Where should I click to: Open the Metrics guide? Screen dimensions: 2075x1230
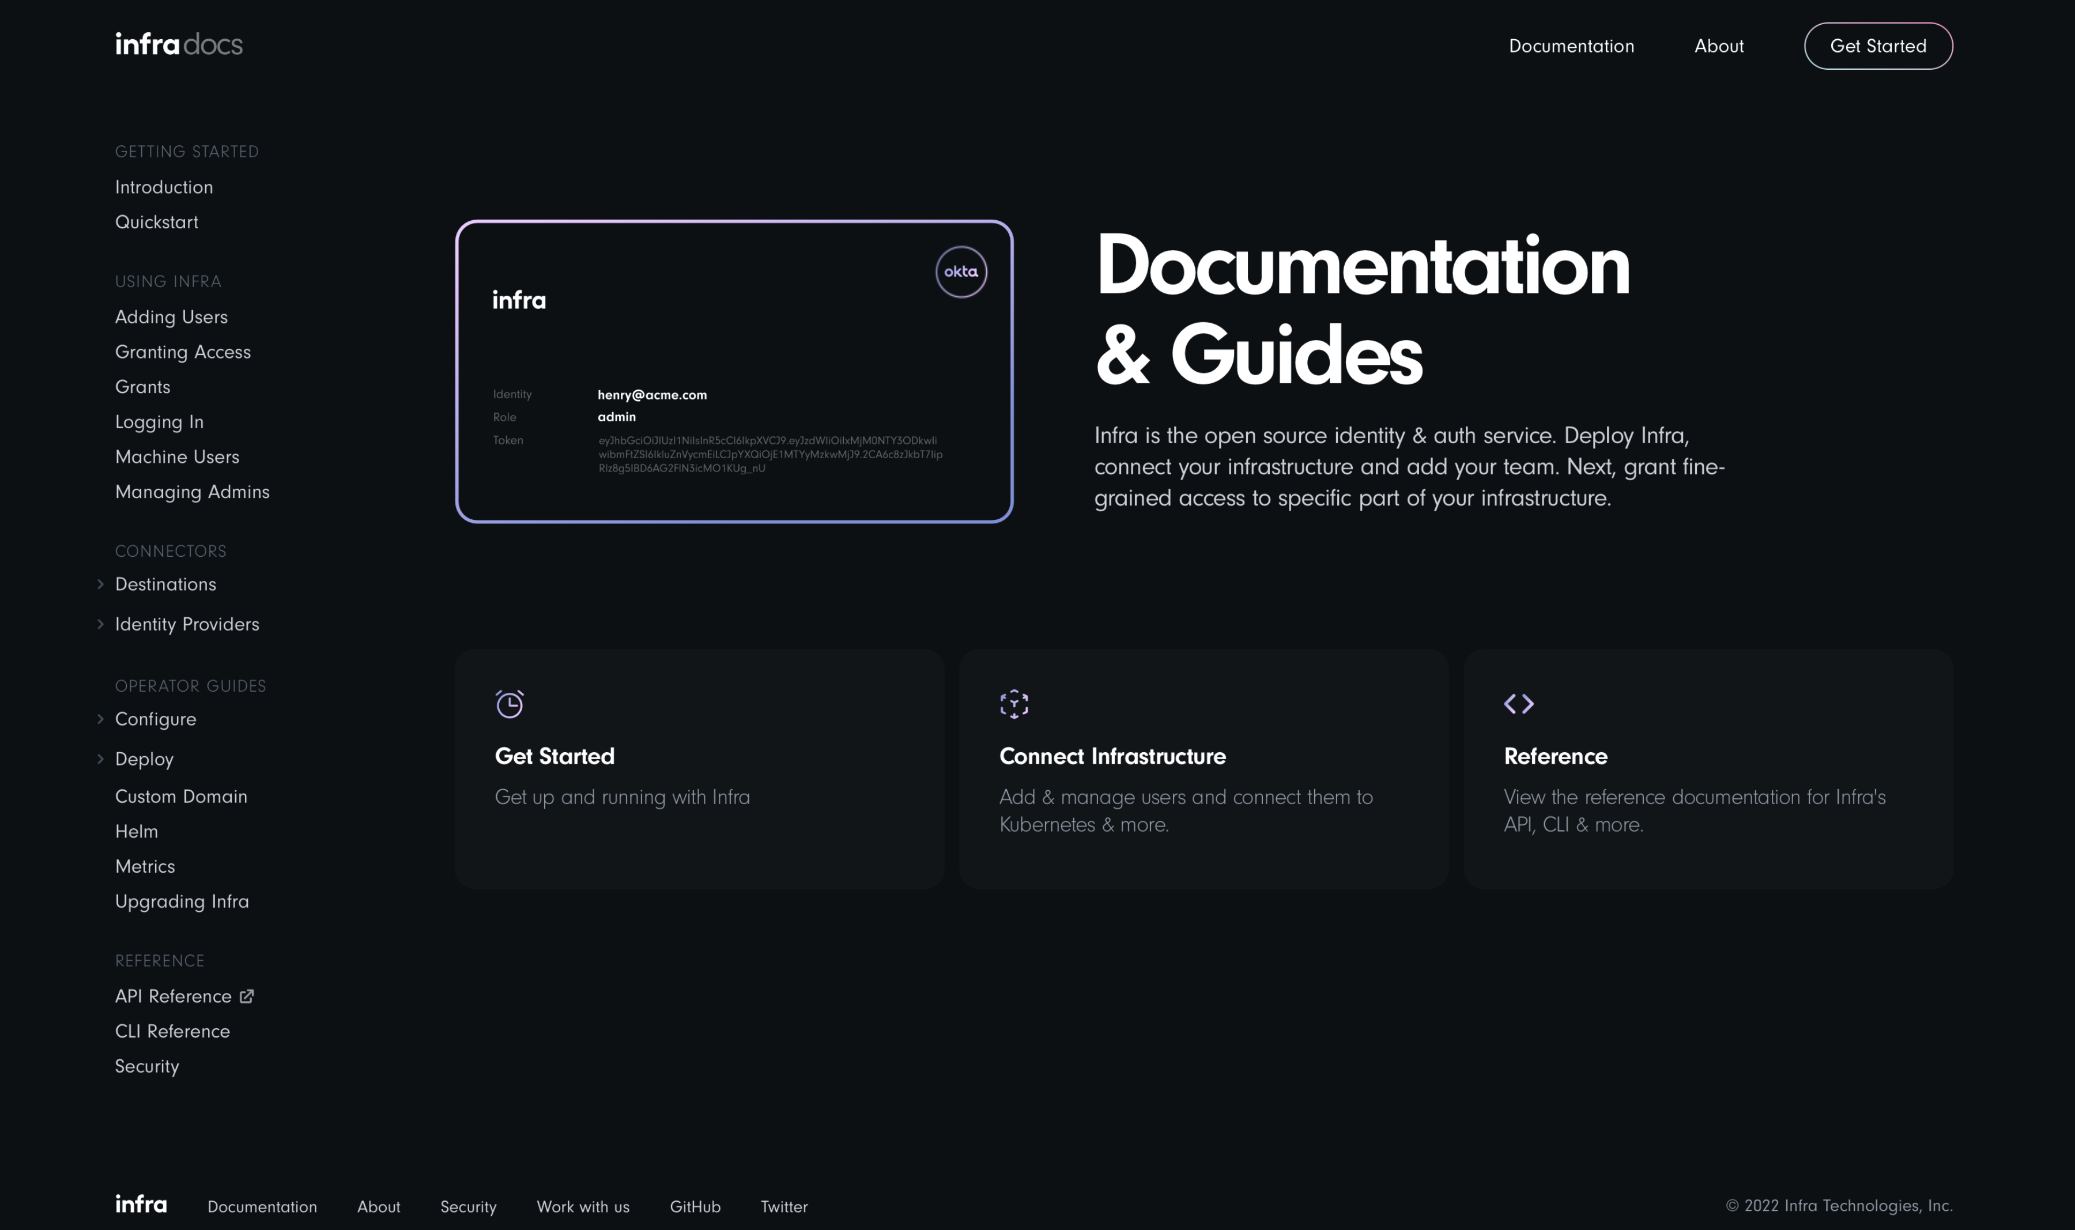145,866
